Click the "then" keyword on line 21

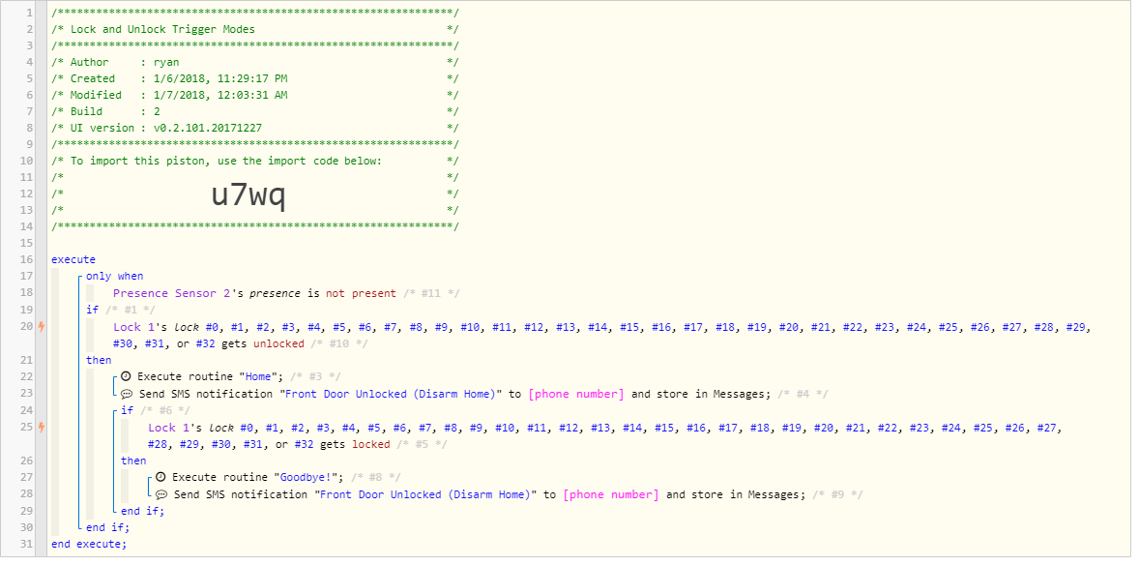(x=99, y=360)
